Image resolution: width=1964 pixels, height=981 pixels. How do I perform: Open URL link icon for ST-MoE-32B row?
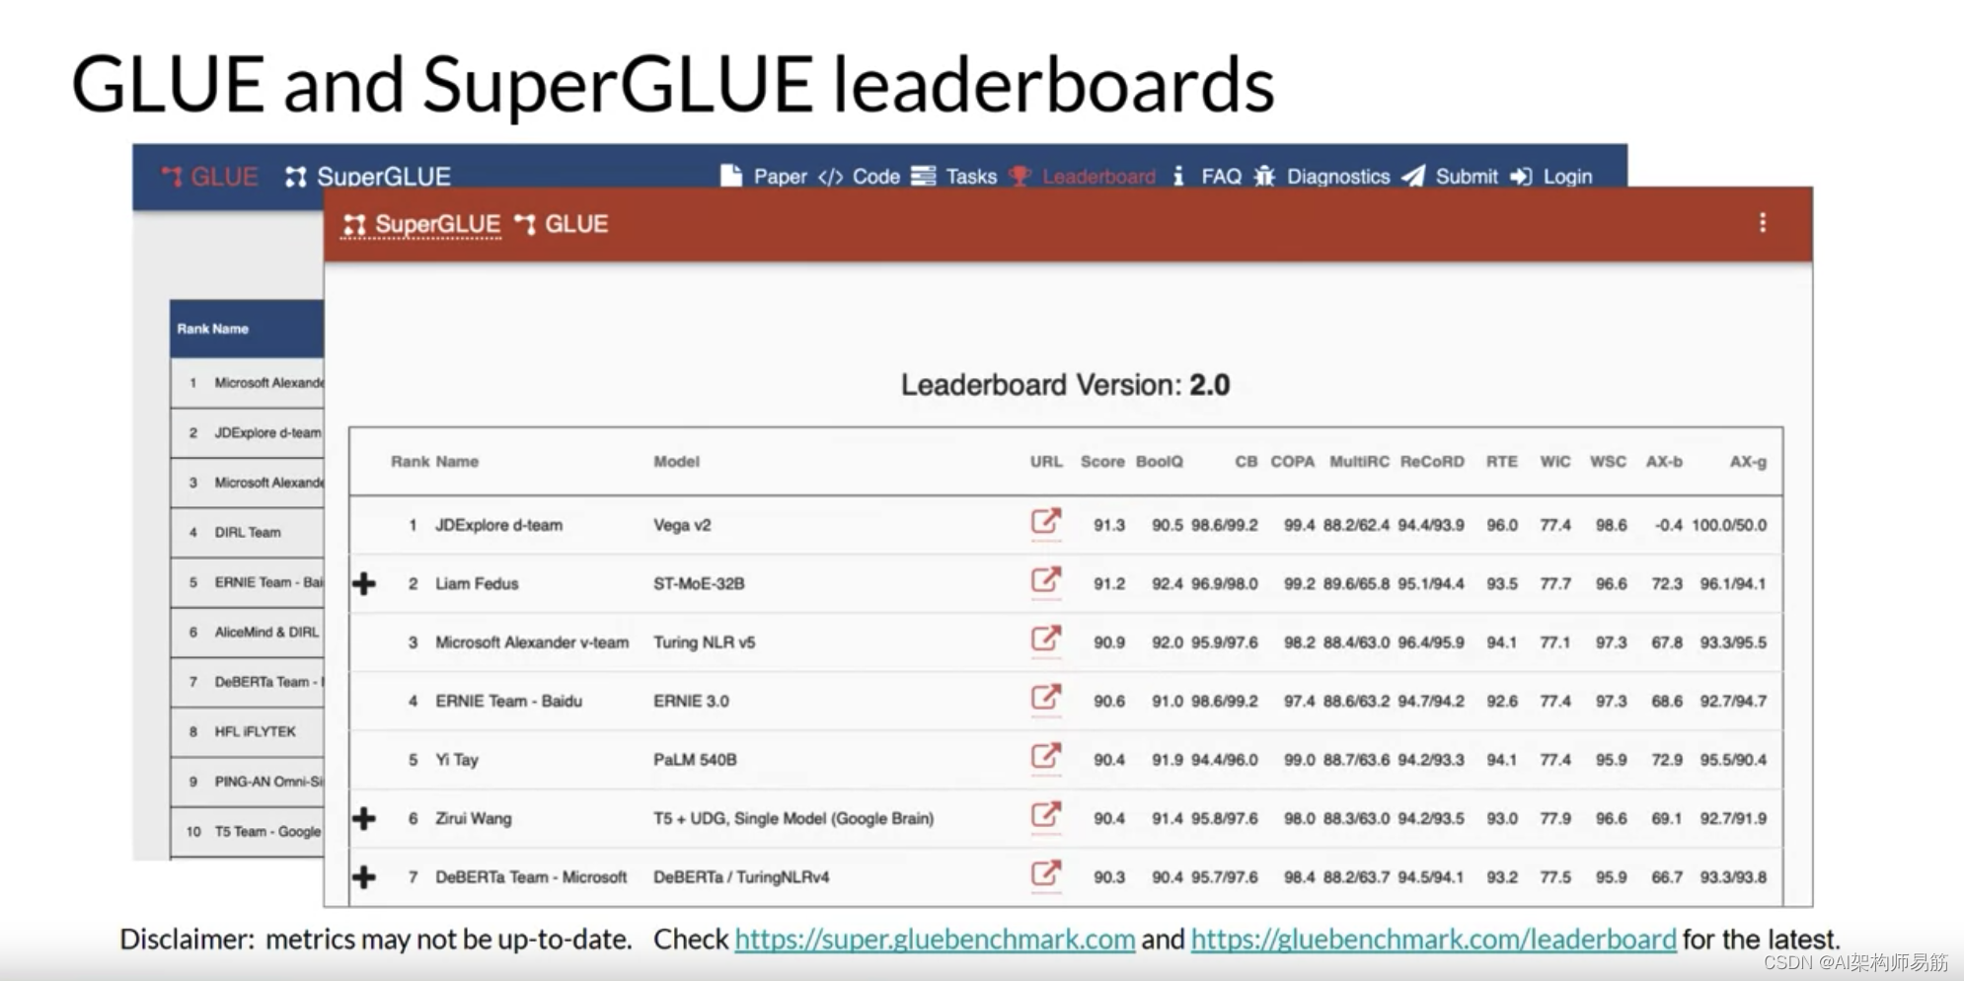pyautogui.click(x=1046, y=579)
